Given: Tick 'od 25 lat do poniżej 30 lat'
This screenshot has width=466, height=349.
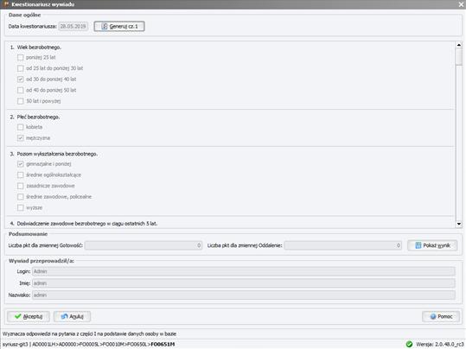Looking at the screenshot, I should tap(20, 68).
